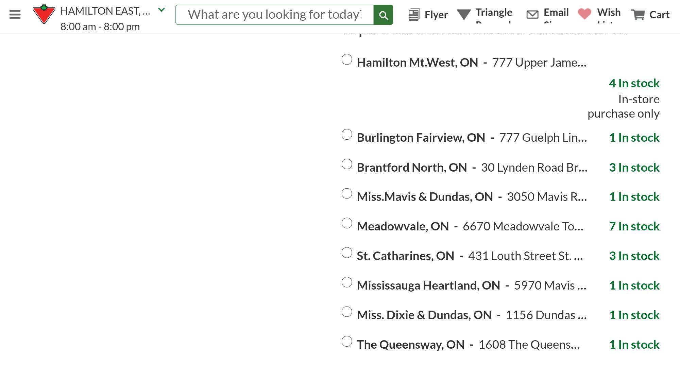Click the Brantford North store name
Viewport: 680px width, 365px height.
412,168
